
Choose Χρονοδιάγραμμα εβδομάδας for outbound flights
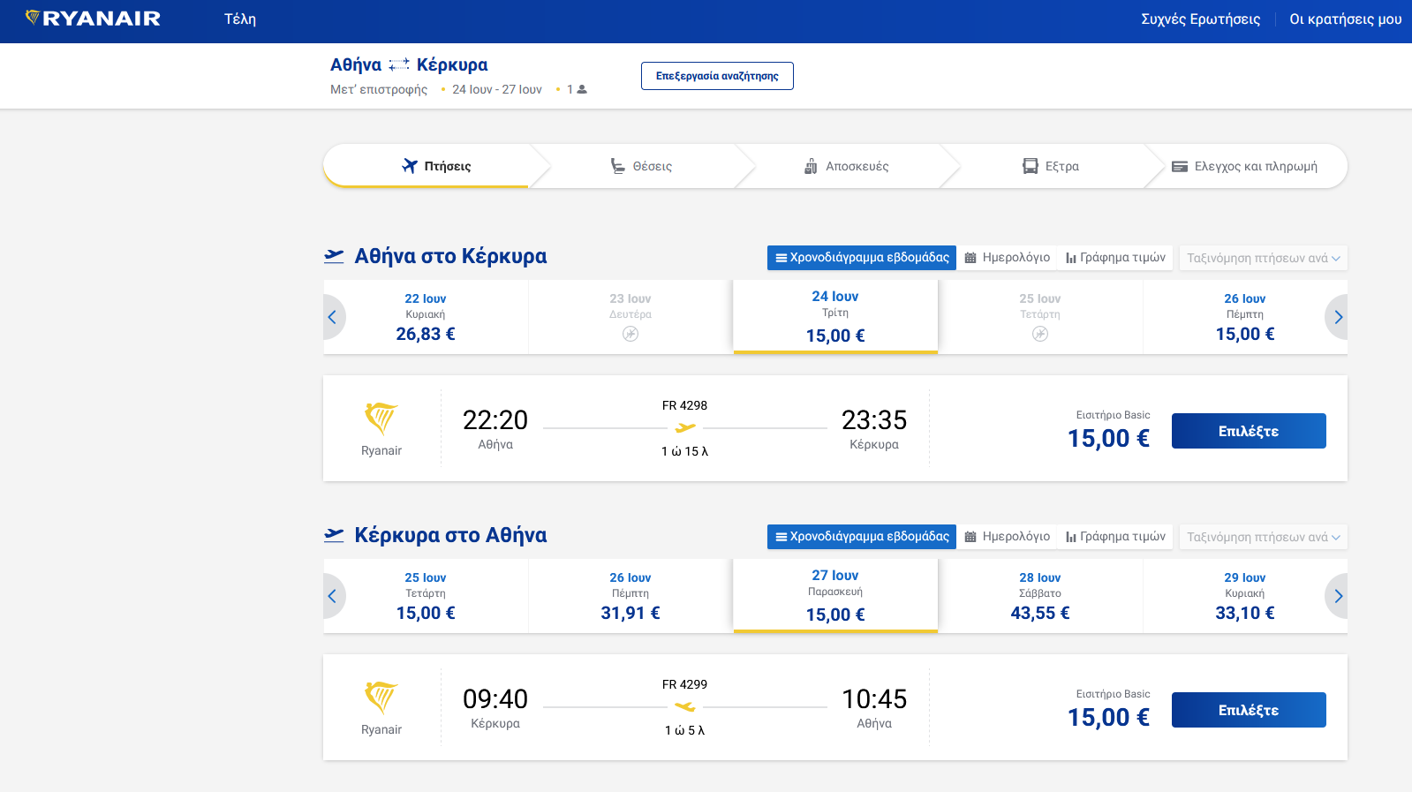pos(862,258)
